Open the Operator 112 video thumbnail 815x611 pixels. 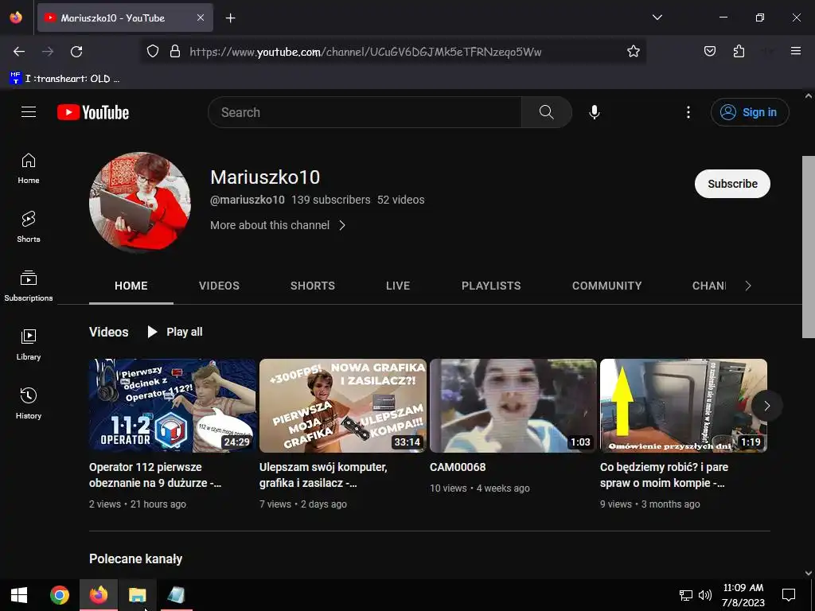173,406
